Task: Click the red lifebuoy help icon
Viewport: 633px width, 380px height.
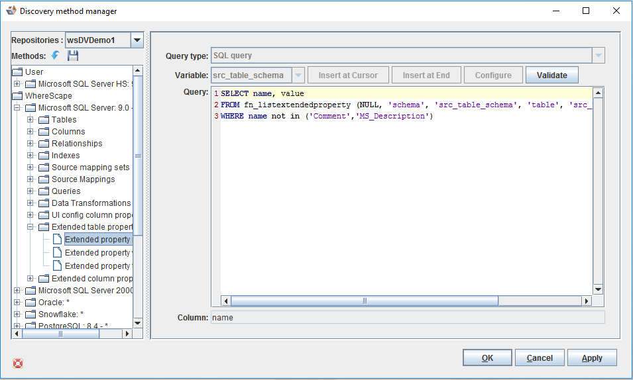Action: pos(18,363)
